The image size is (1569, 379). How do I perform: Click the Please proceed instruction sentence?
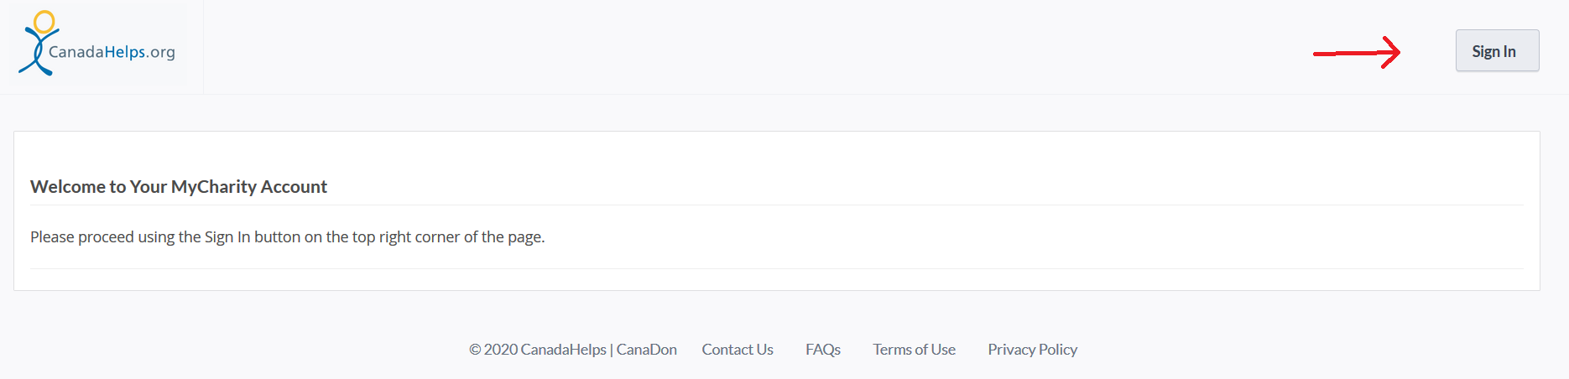click(288, 237)
